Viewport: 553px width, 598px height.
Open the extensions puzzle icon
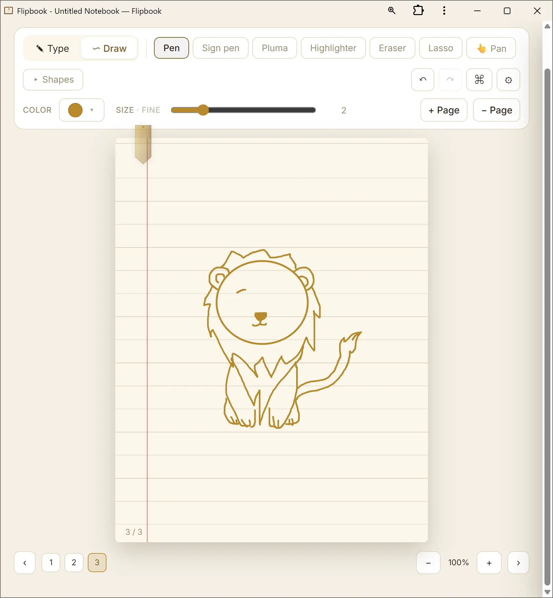click(418, 11)
